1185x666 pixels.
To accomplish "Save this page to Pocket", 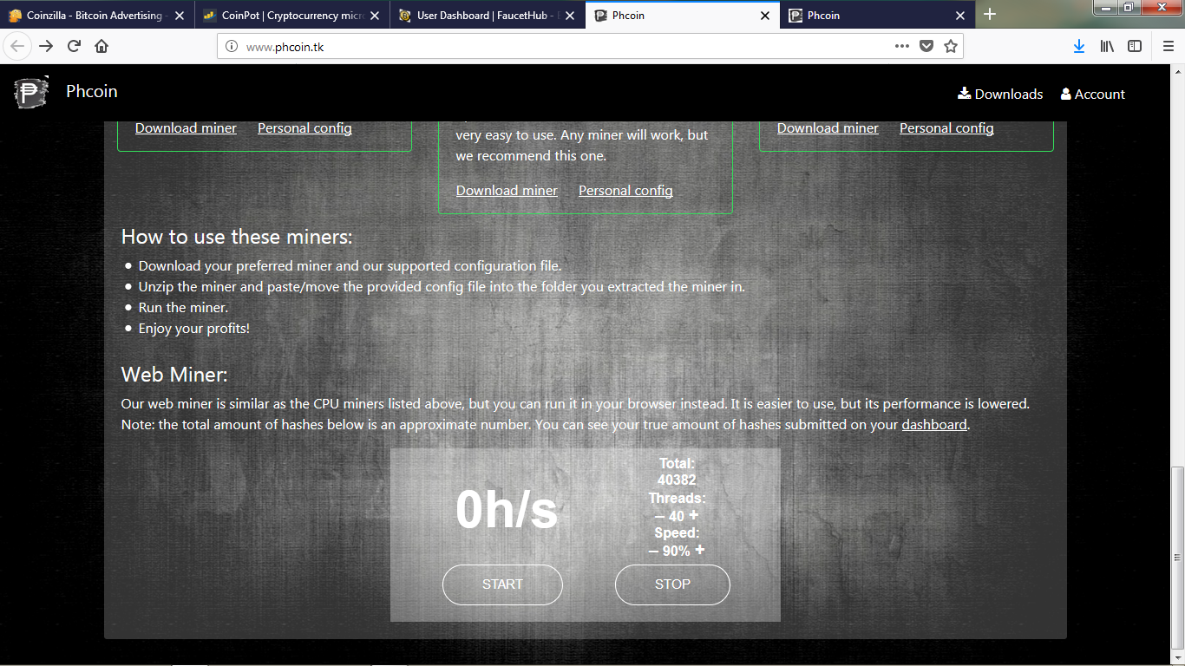I will (926, 47).
